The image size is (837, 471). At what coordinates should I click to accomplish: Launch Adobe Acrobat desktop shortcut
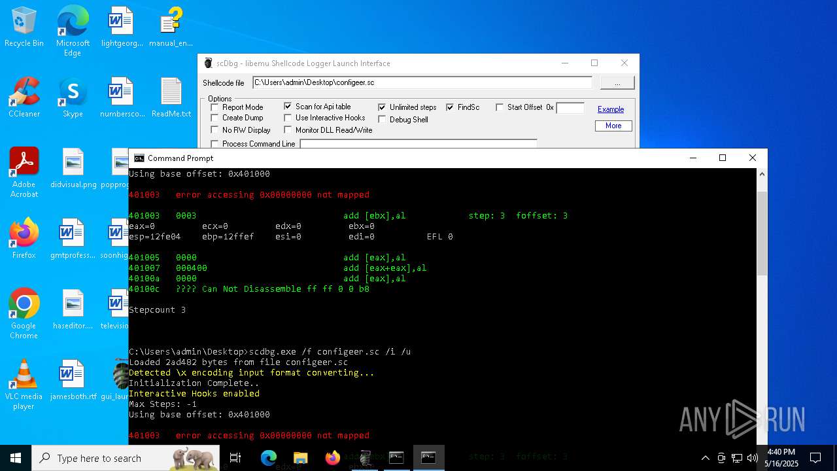pos(24,173)
